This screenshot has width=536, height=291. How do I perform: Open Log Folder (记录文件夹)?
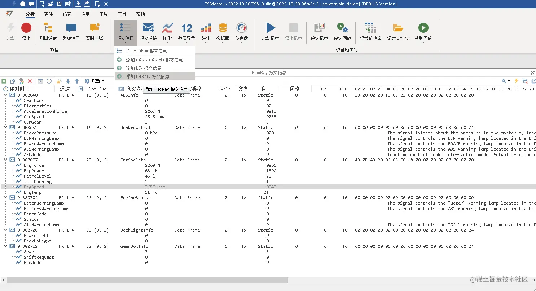pos(398,31)
